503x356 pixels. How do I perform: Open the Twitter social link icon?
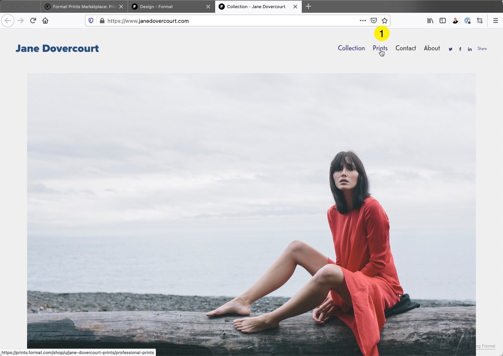tap(450, 49)
